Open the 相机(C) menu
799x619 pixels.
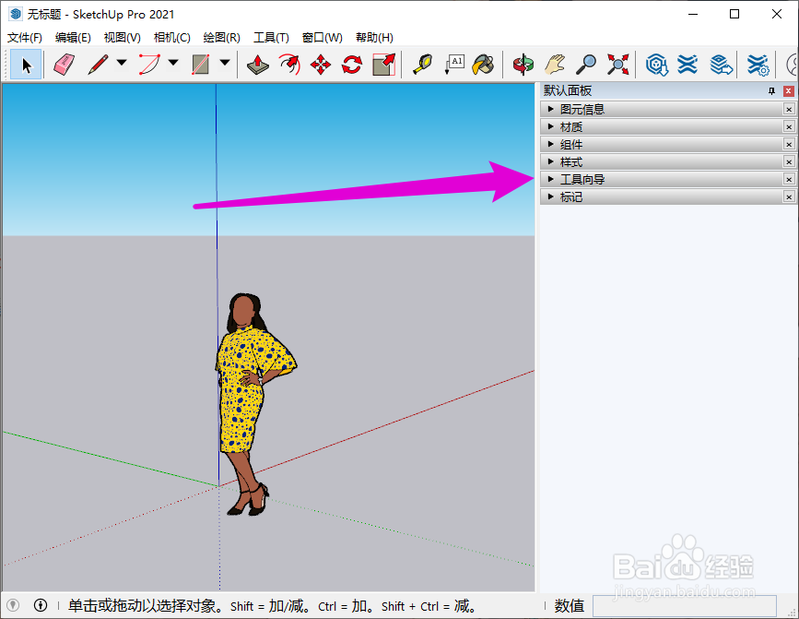point(171,38)
